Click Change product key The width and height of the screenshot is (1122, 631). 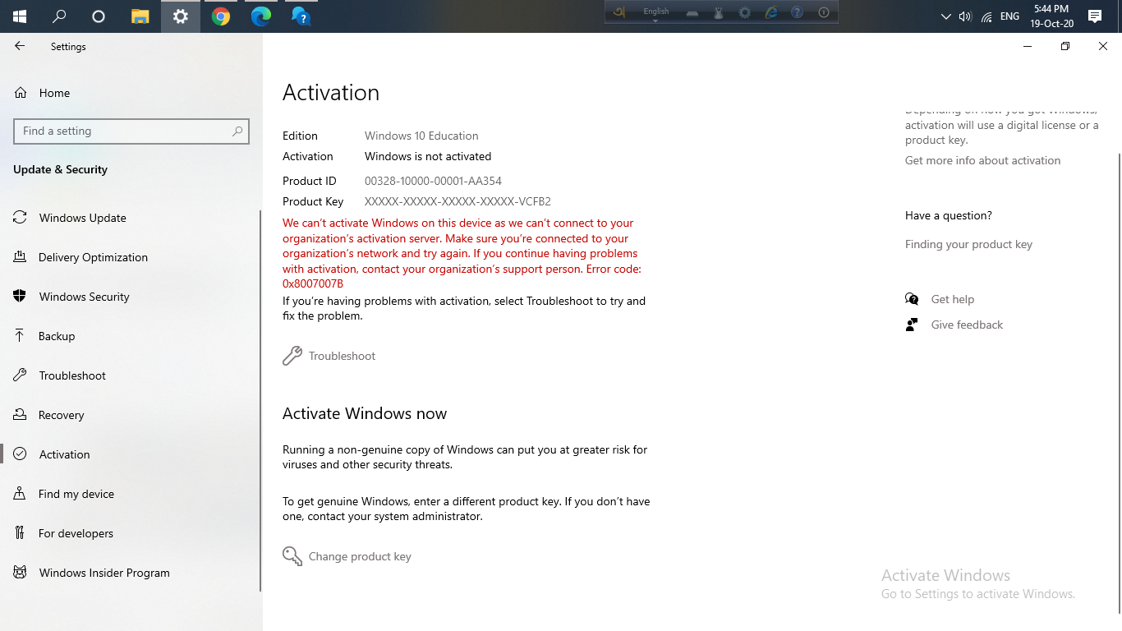[x=360, y=556]
